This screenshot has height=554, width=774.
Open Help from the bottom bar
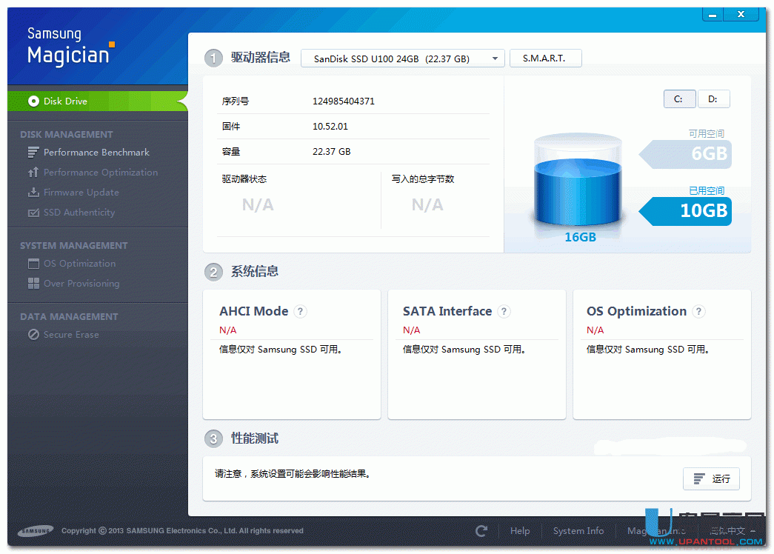520,531
